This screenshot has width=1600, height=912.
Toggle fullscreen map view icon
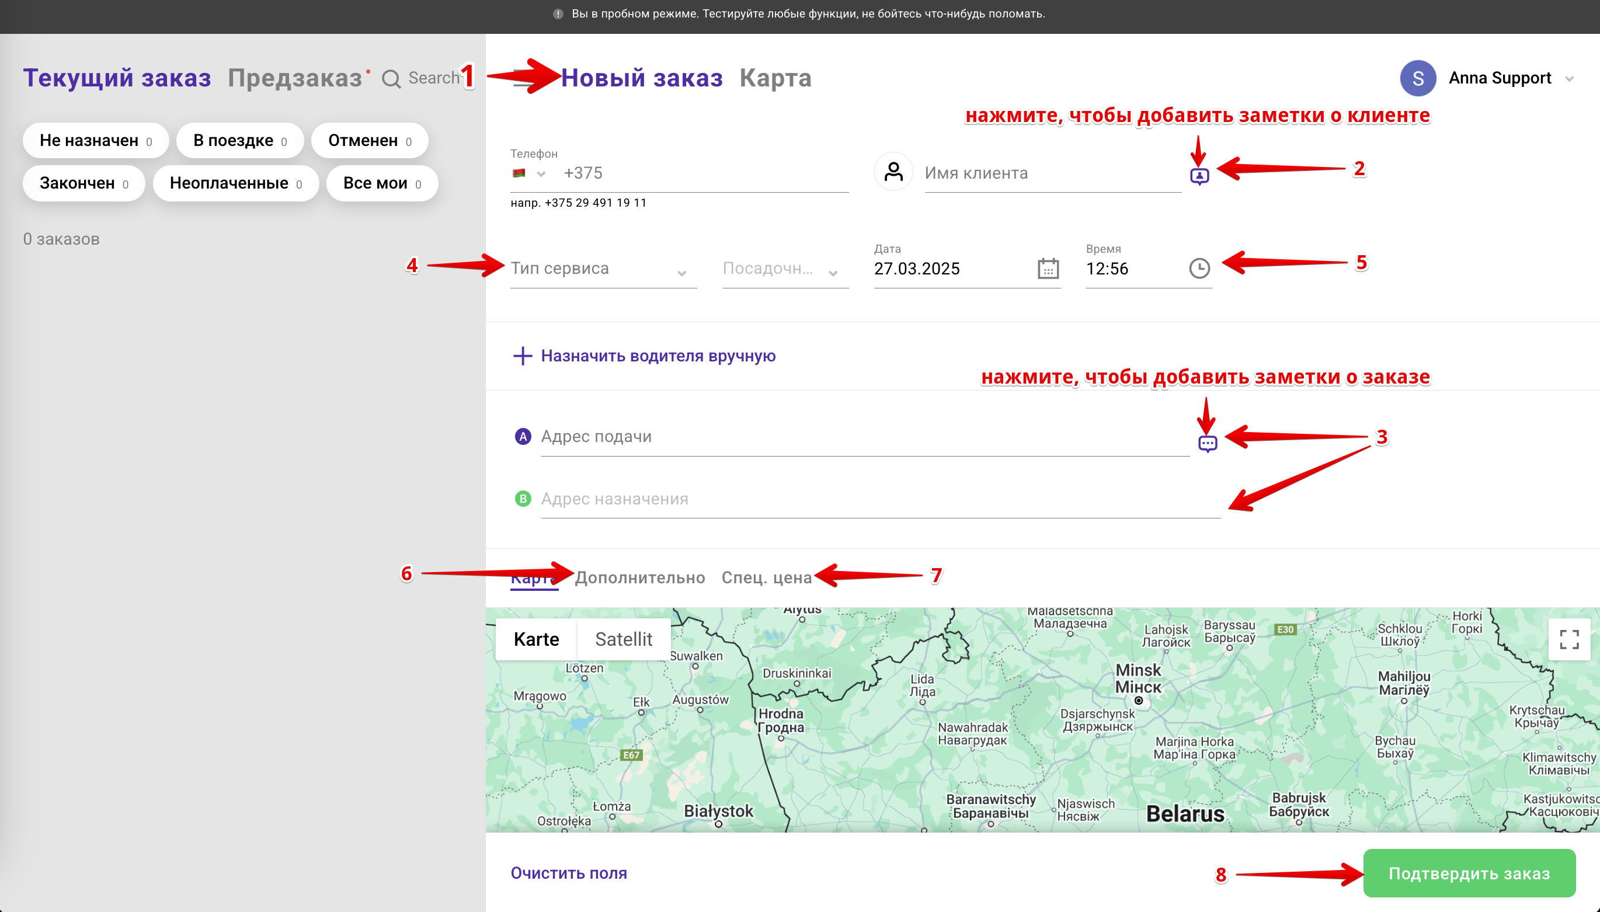pos(1568,639)
